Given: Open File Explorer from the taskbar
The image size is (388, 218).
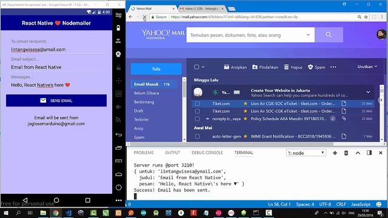Looking at the screenshot, I should tap(43, 213).
